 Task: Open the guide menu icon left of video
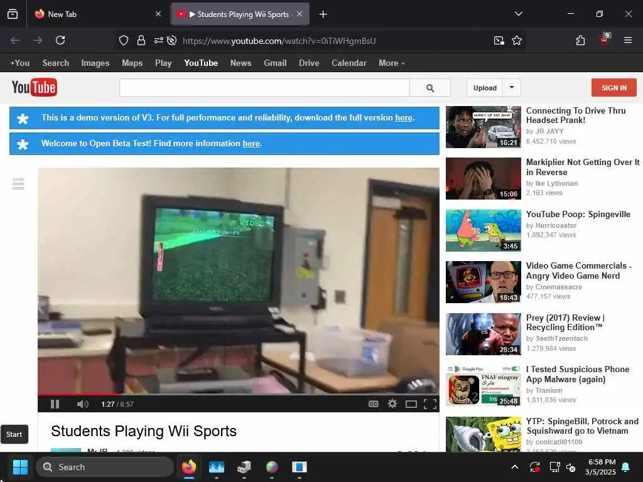point(18,184)
